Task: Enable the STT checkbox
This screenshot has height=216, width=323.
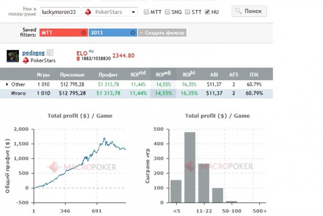Action: click(187, 12)
